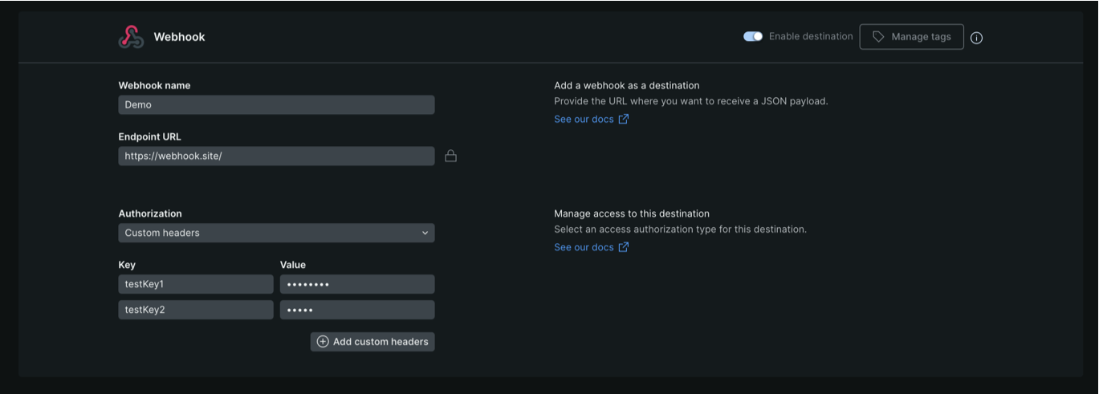1099x394 pixels.
Task: Click the masked value field for testKey1
Action: [357, 284]
